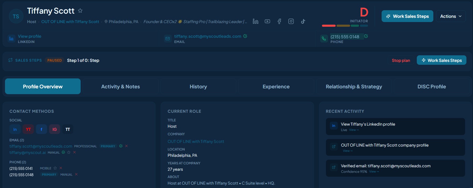
Task: Open the Current Role company link OUT OF LINE
Action: 196,142
